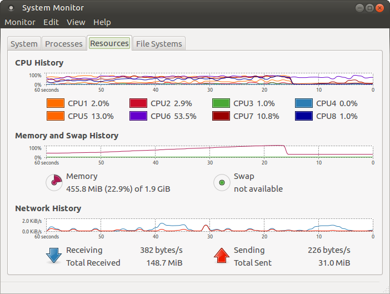
Task: Open the Edit menu
Action: pos(51,22)
